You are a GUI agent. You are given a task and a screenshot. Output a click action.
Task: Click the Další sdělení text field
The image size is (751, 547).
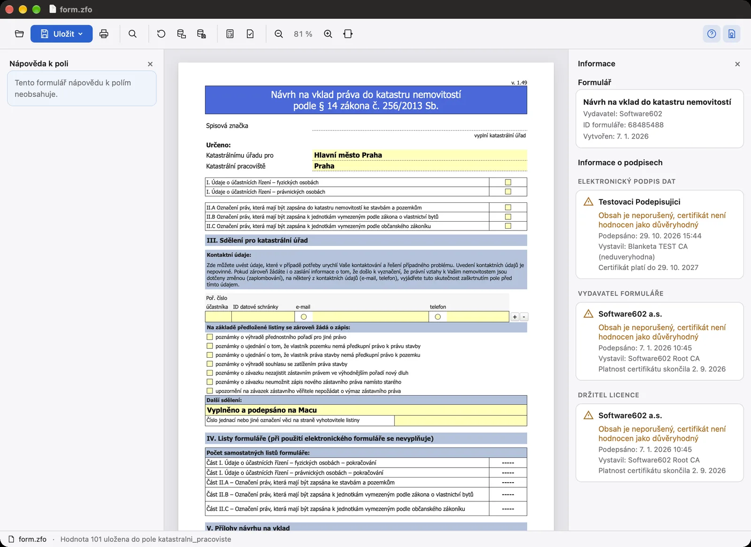click(x=366, y=410)
